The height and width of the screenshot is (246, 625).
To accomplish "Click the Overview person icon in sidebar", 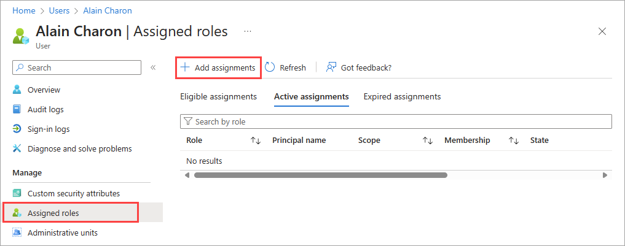I will tap(17, 90).
